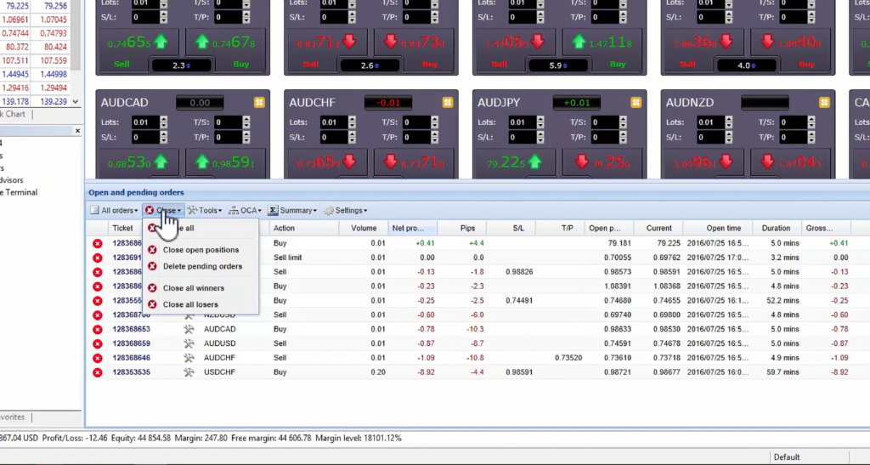
Task: Click tools icon in the AUDCHF order row
Action: (x=189, y=358)
